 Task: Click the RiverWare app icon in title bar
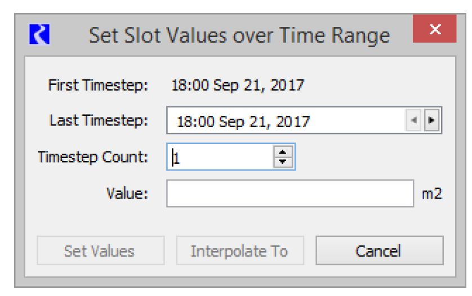pyautogui.click(x=39, y=34)
